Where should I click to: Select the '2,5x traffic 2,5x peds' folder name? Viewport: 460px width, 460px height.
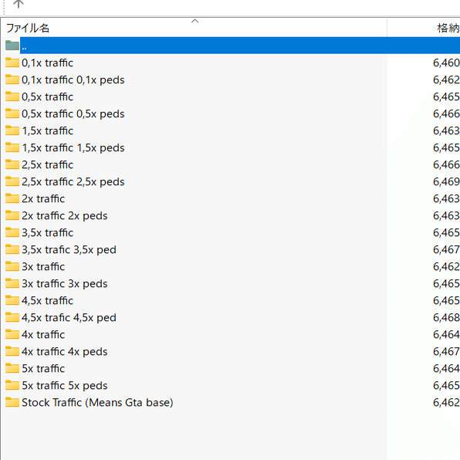click(73, 182)
